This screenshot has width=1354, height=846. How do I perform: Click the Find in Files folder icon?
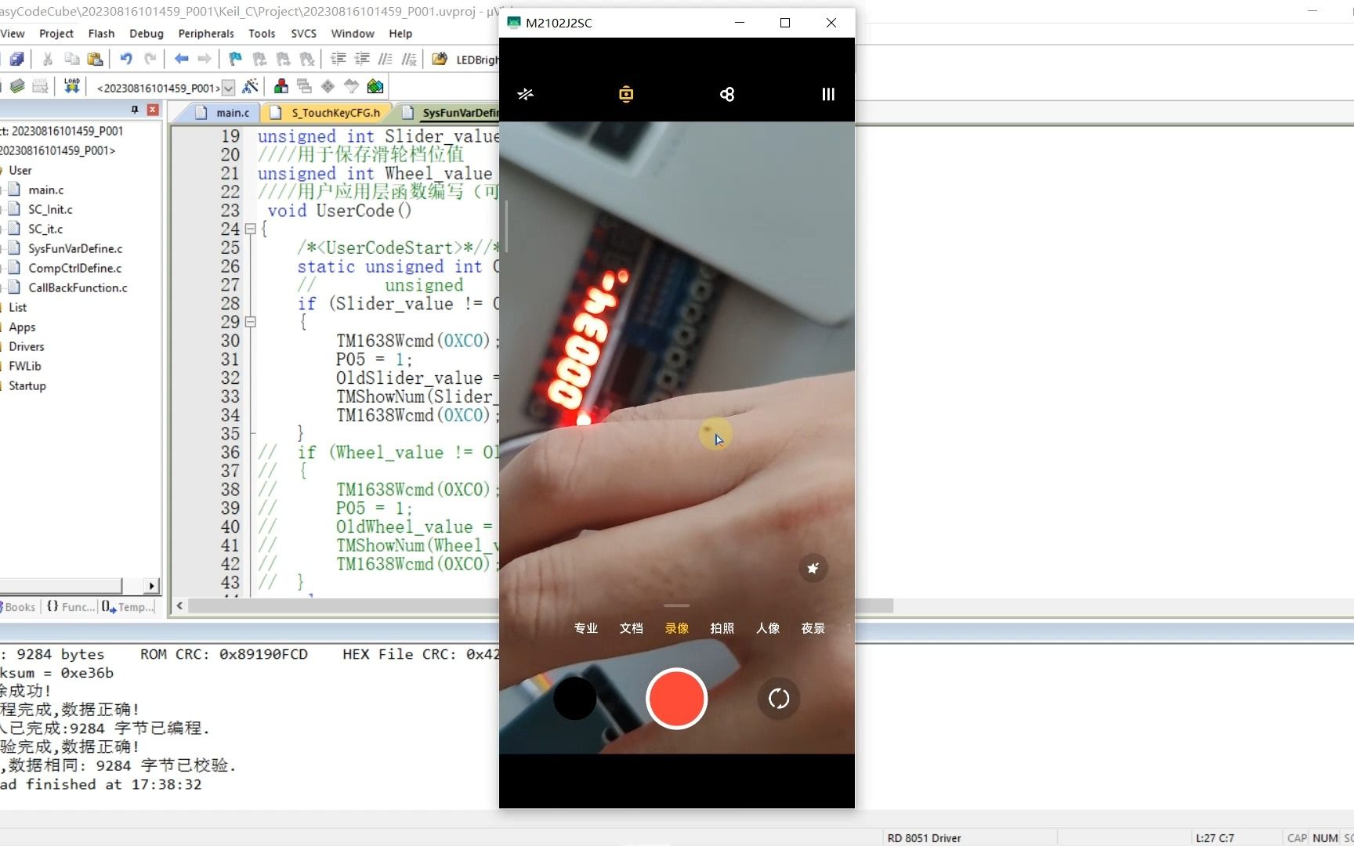point(440,59)
